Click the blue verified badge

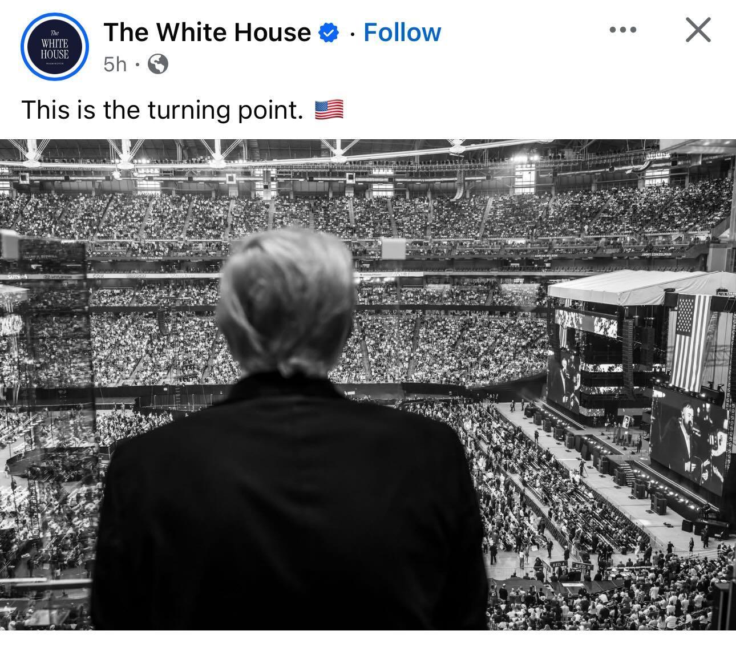(329, 33)
